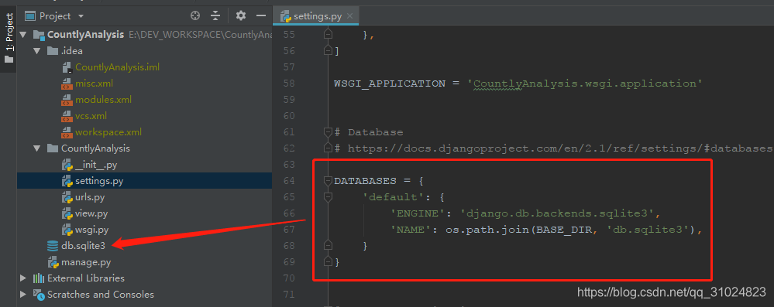Open Project panel settings gear
This screenshot has height=307, width=774.
(240, 15)
